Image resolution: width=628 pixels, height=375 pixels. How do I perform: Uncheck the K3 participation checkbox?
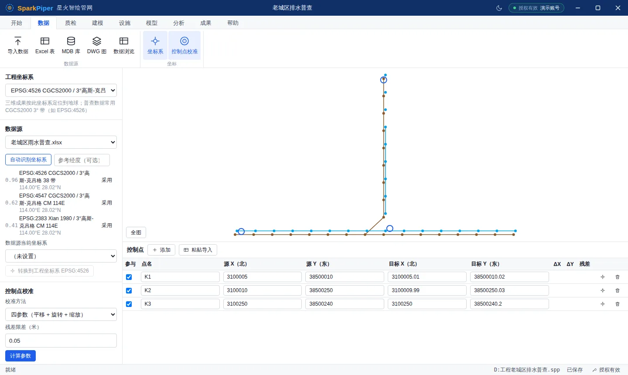pyautogui.click(x=129, y=304)
